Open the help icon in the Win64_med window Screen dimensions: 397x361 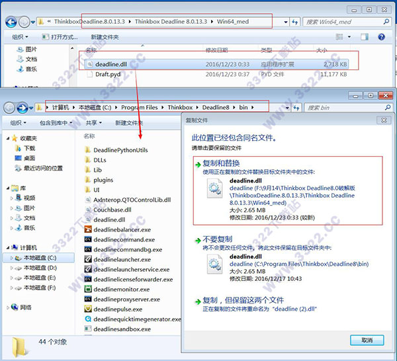pyautogui.click(x=381, y=37)
